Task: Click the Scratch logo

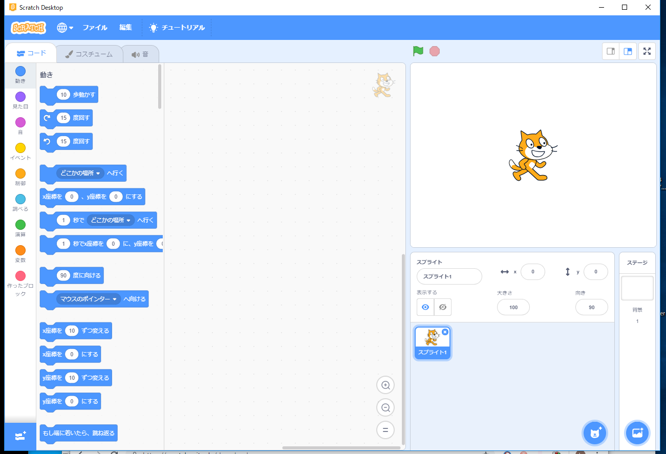Action: point(29,28)
